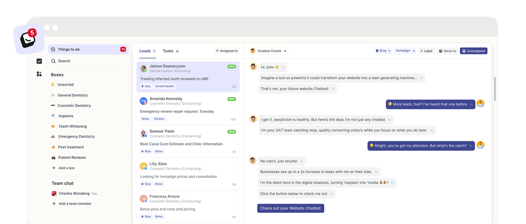
Task: Click the 13 notifications badge
Action: (123, 49)
